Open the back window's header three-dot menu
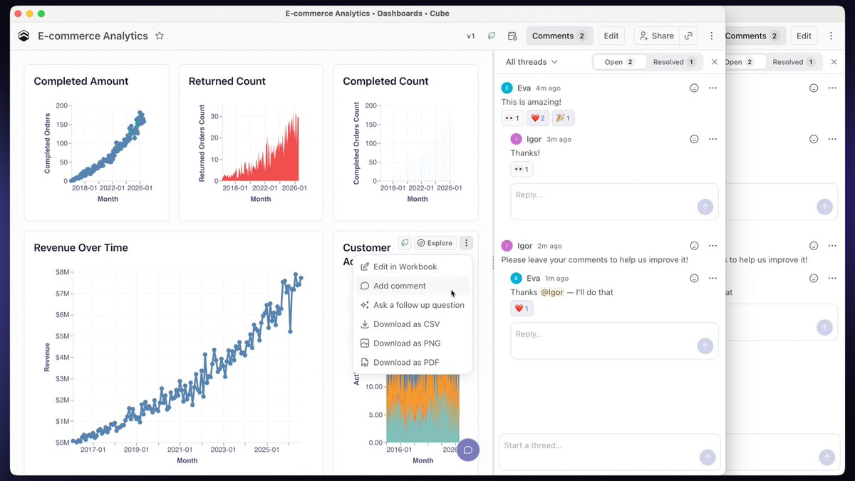 (x=831, y=36)
